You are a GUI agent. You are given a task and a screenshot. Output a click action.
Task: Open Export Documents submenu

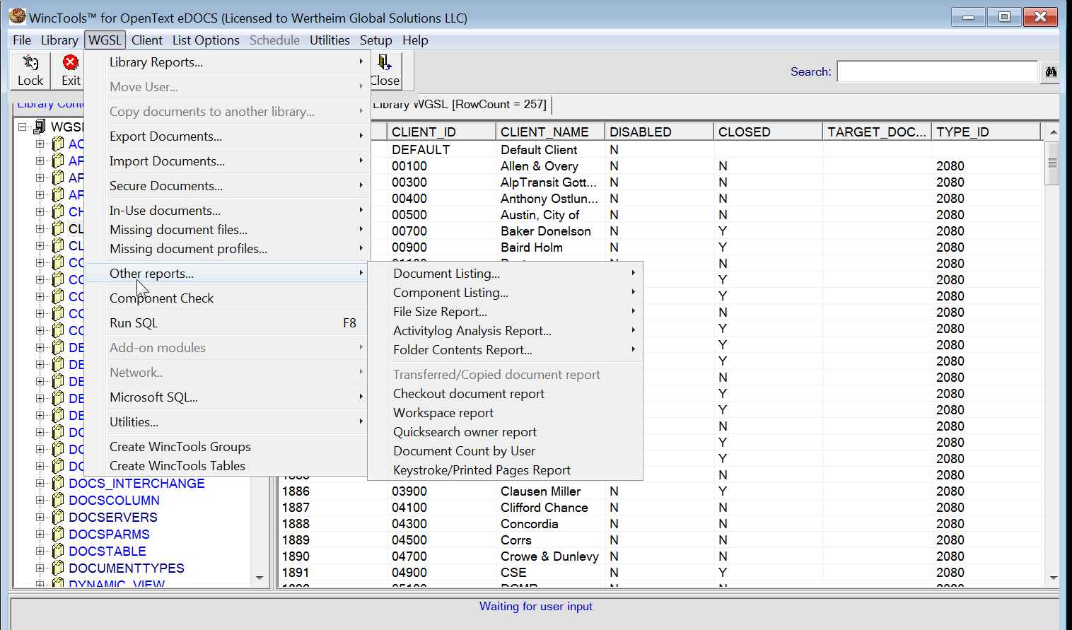(x=227, y=136)
